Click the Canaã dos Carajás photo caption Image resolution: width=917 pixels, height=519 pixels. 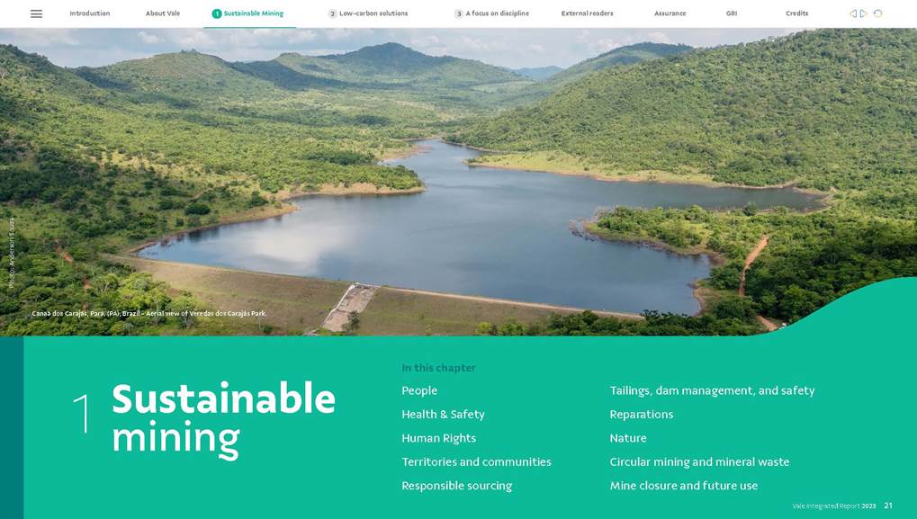[x=149, y=313]
